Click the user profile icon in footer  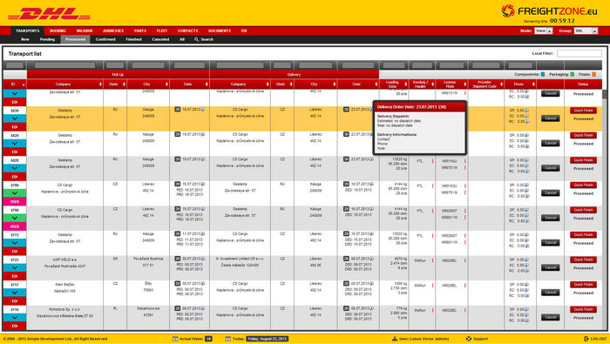(395, 339)
